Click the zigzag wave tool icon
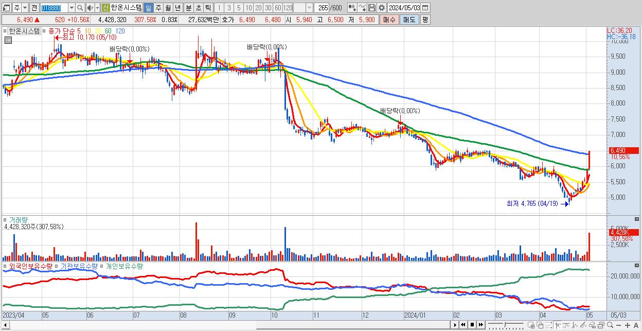The height and width of the screenshot is (331, 642). pos(575,325)
